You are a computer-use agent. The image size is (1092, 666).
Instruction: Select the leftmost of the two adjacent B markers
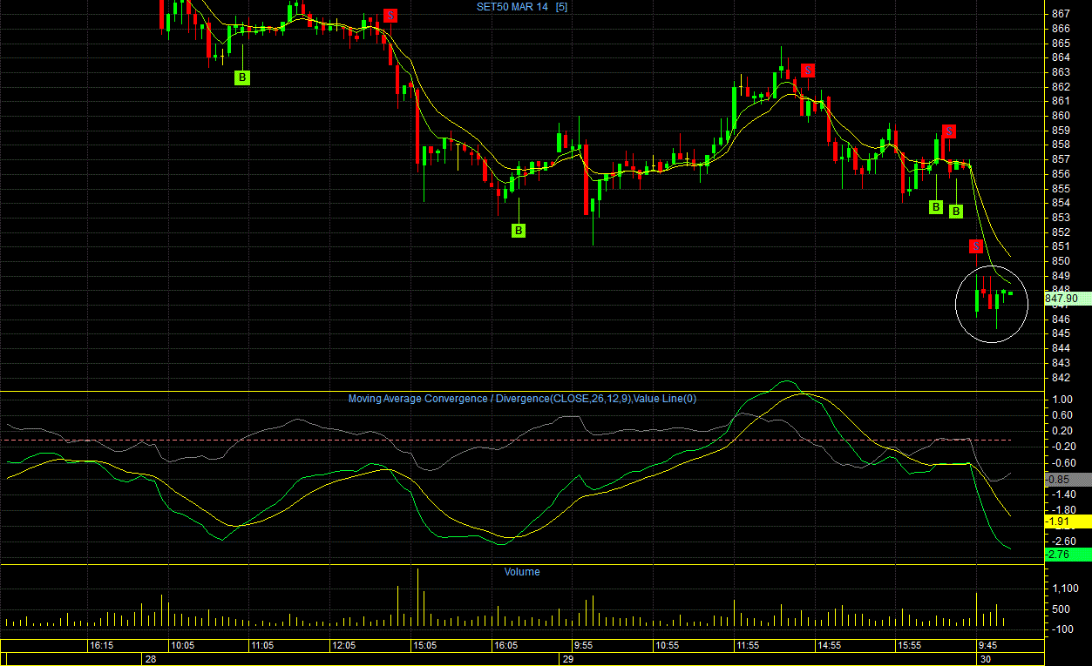pyautogui.click(x=935, y=207)
